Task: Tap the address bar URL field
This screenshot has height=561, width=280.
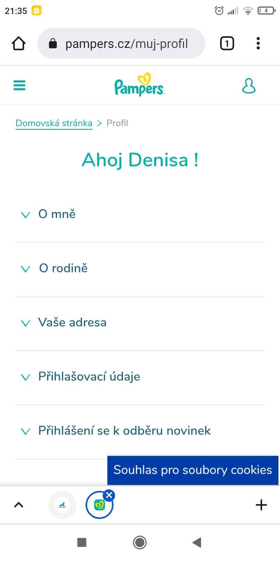Action: point(126,43)
